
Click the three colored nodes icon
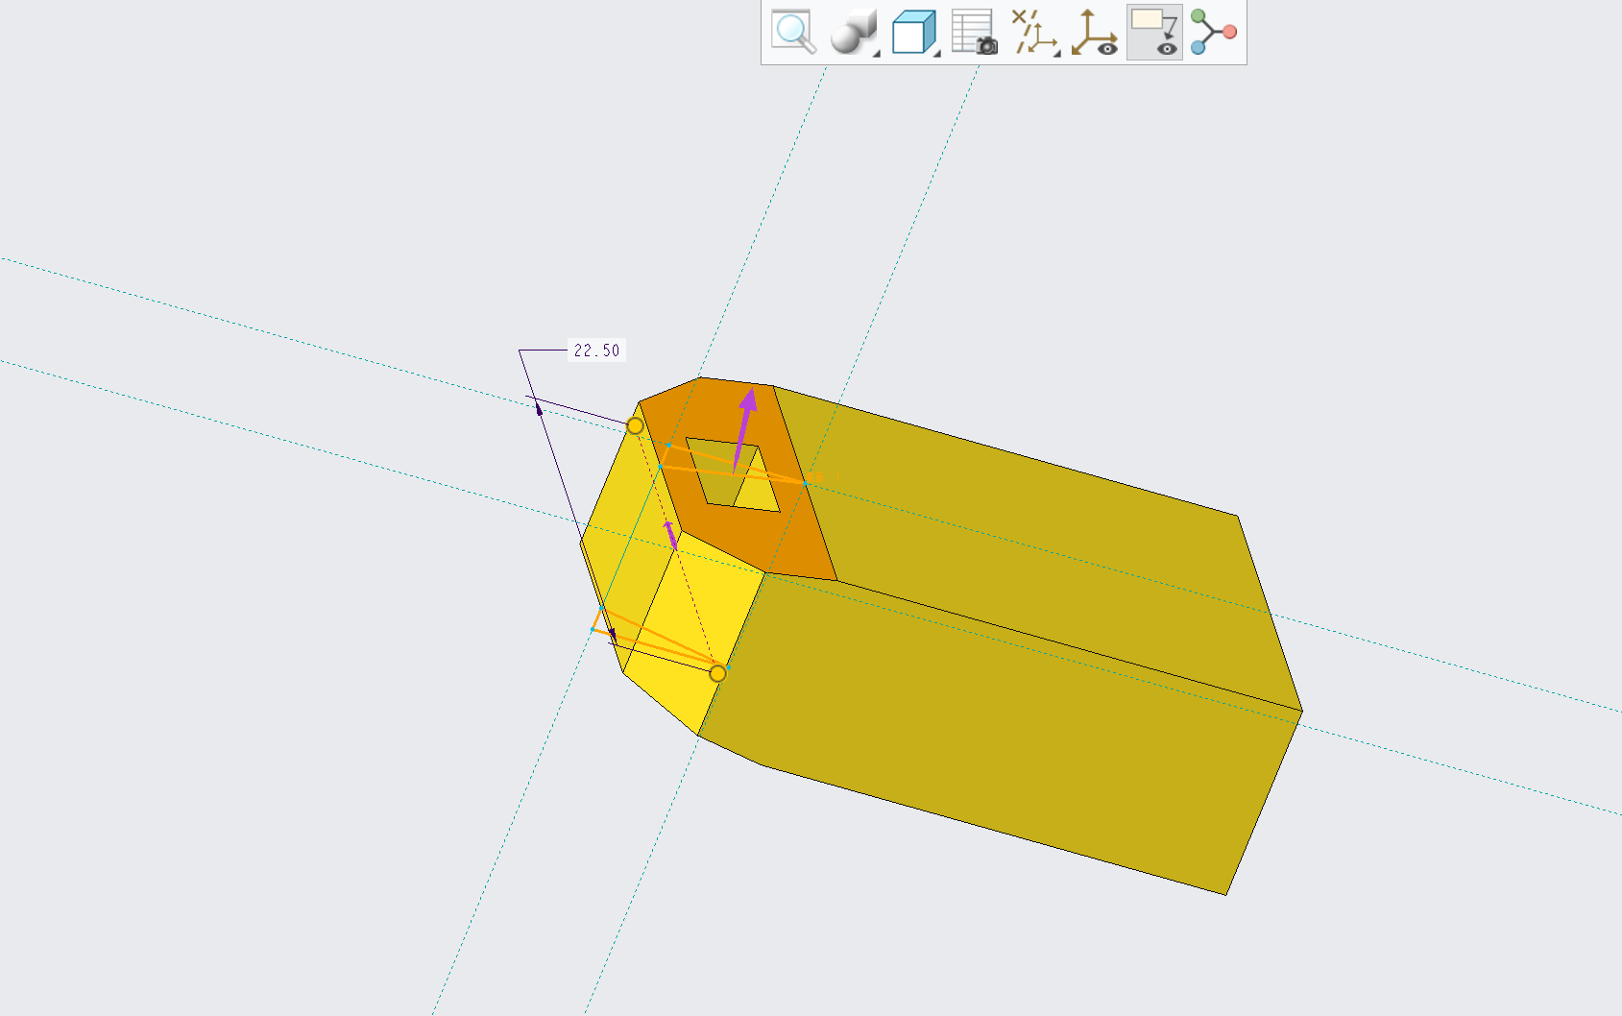(x=1213, y=33)
